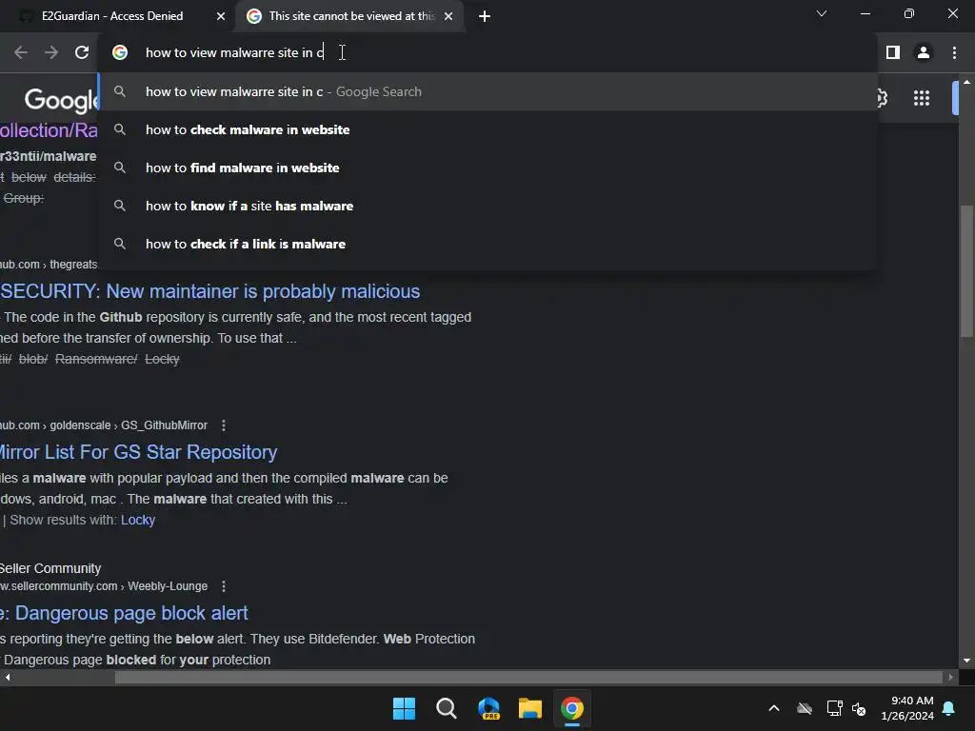Reload the current page
This screenshot has height=731, width=975.
click(x=82, y=53)
